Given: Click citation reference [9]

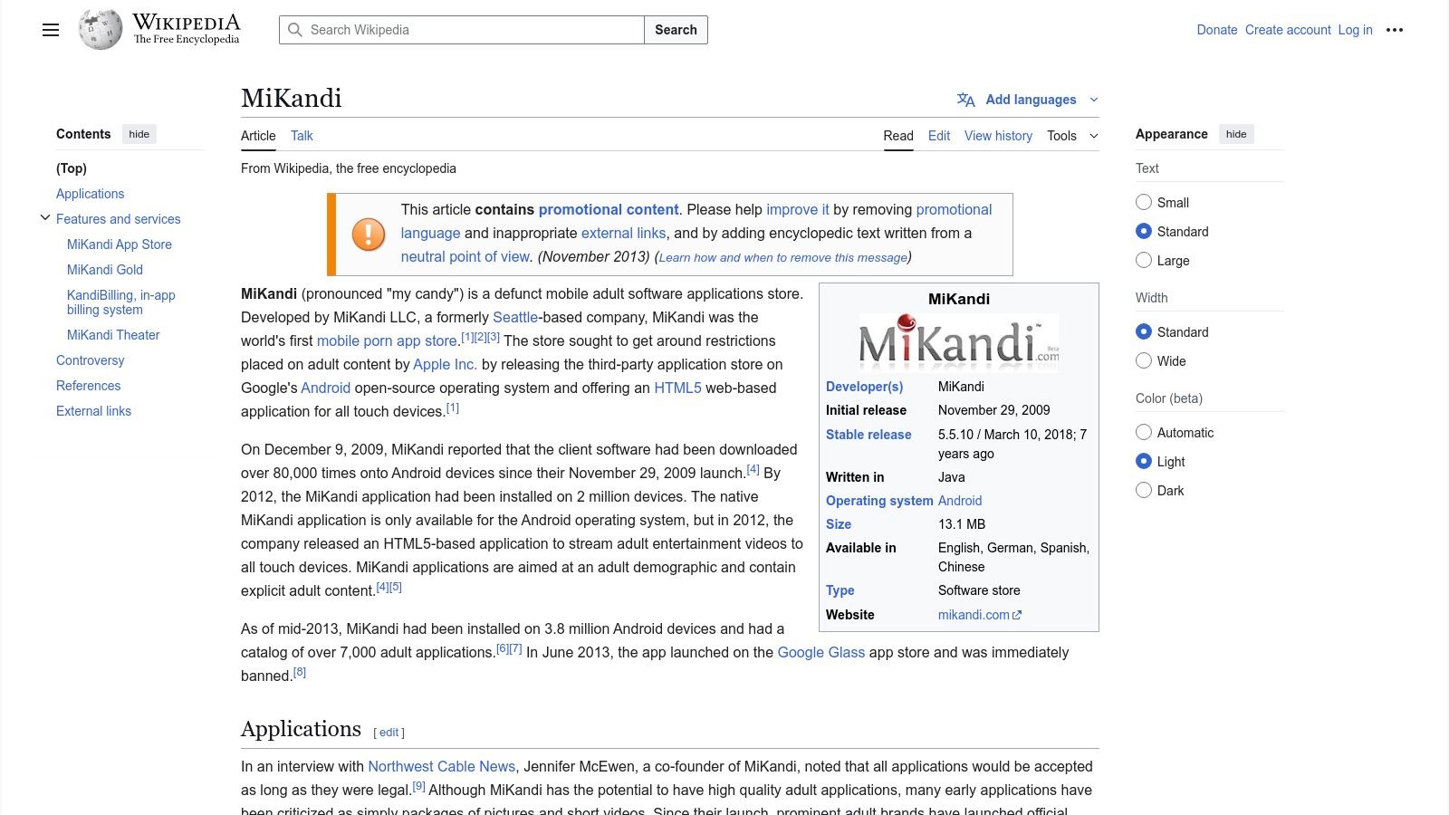Looking at the screenshot, I should [418, 786].
